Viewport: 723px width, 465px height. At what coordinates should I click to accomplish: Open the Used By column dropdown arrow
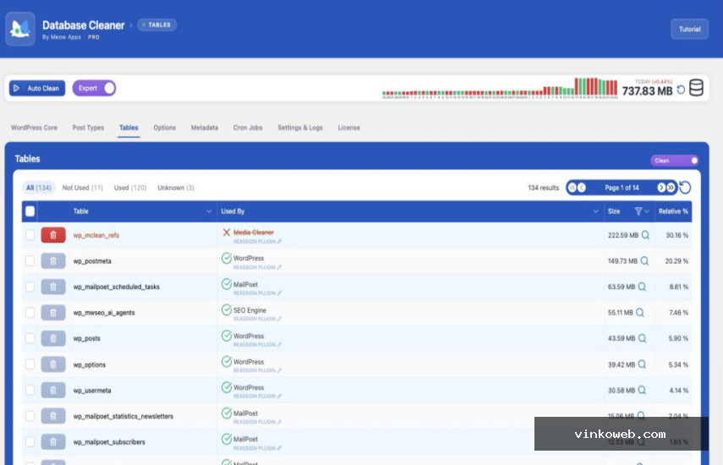(596, 211)
